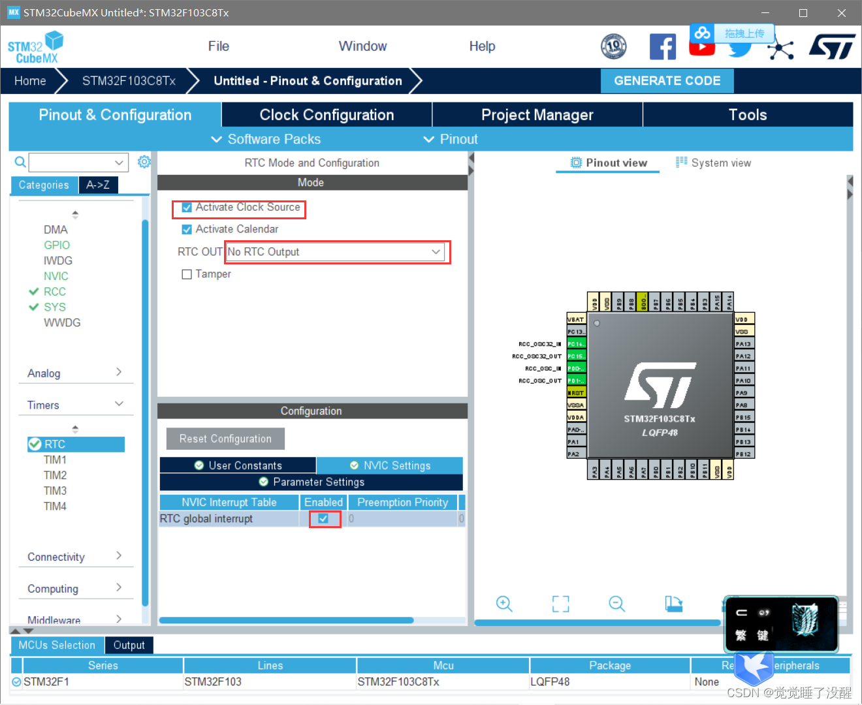Toggle Activate Clock Source checkbox
The width and height of the screenshot is (862, 705).
click(187, 208)
